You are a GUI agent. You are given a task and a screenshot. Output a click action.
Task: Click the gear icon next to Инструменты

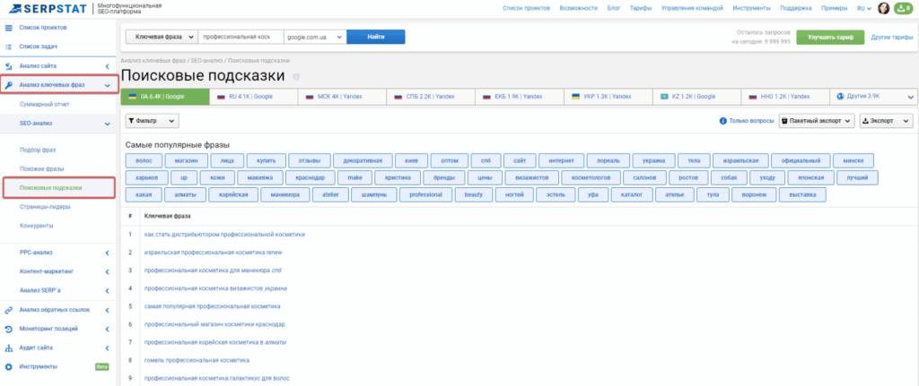click(8, 366)
